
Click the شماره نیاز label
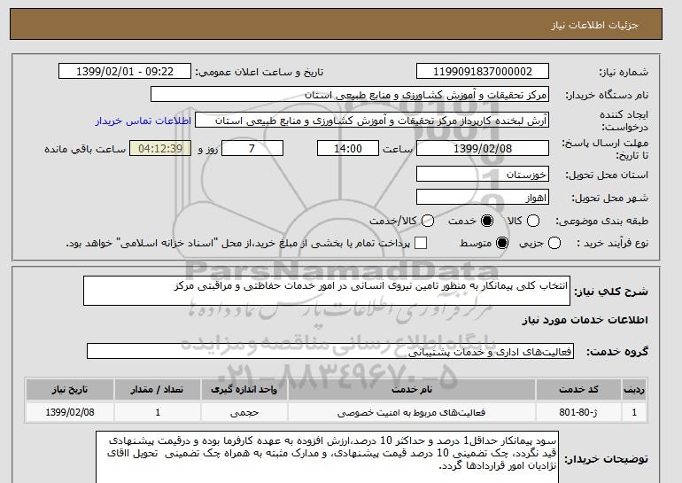pyautogui.click(x=624, y=73)
